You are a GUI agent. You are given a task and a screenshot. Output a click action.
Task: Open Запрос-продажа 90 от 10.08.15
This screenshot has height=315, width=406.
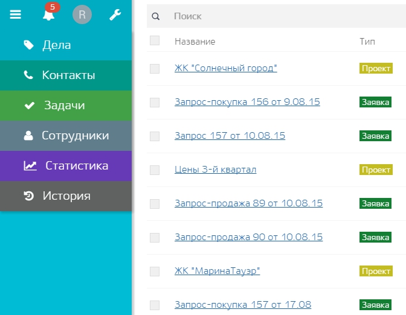click(x=248, y=237)
